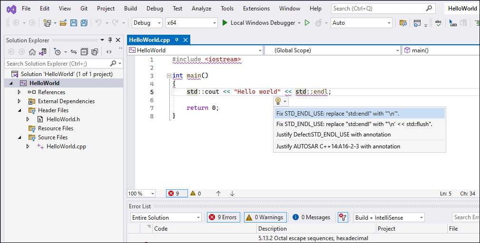Toggle the Error List clear filter button
The height and width of the screenshot is (243, 480).
pos(343,217)
